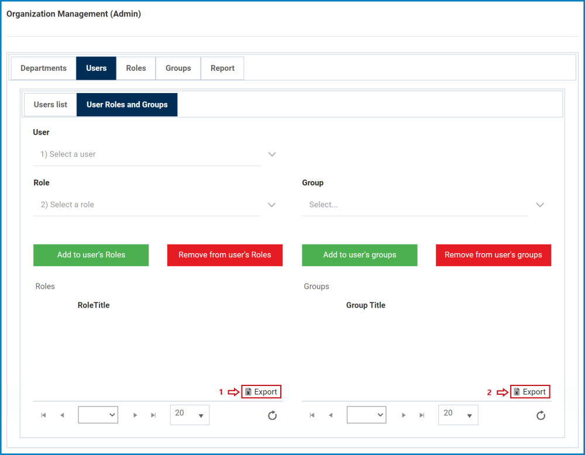Go to last page in Groups grid
Viewport: 585px width, 455px height.
click(x=422, y=415)
